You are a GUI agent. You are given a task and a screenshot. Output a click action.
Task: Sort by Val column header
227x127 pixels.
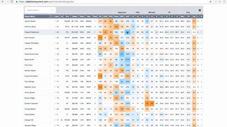pos(194,17)
